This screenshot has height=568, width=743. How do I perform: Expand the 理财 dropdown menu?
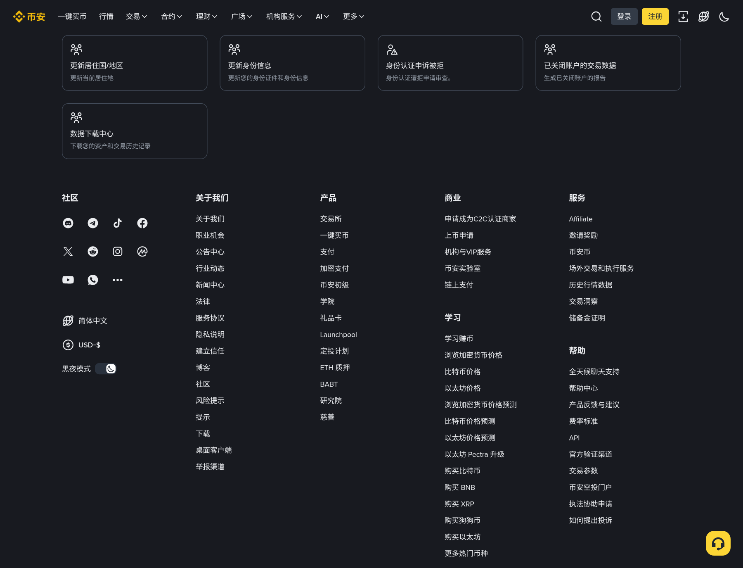pos(207,17)
